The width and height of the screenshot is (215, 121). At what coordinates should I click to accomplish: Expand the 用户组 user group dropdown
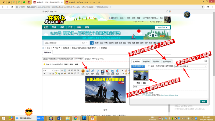coord(156,22)
